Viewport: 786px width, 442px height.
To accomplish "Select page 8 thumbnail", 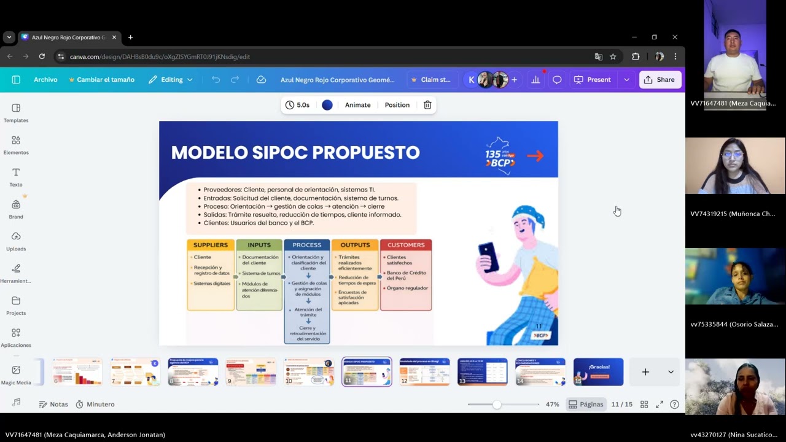I will [193, 372].
